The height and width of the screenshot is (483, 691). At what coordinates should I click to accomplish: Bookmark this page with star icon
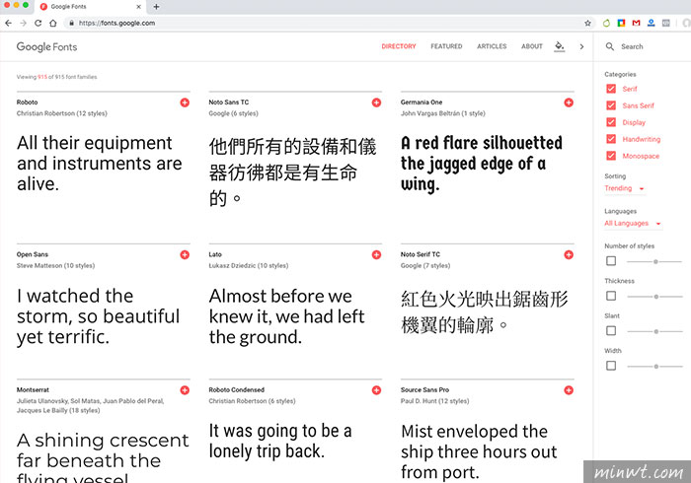(x=587, y=23)
